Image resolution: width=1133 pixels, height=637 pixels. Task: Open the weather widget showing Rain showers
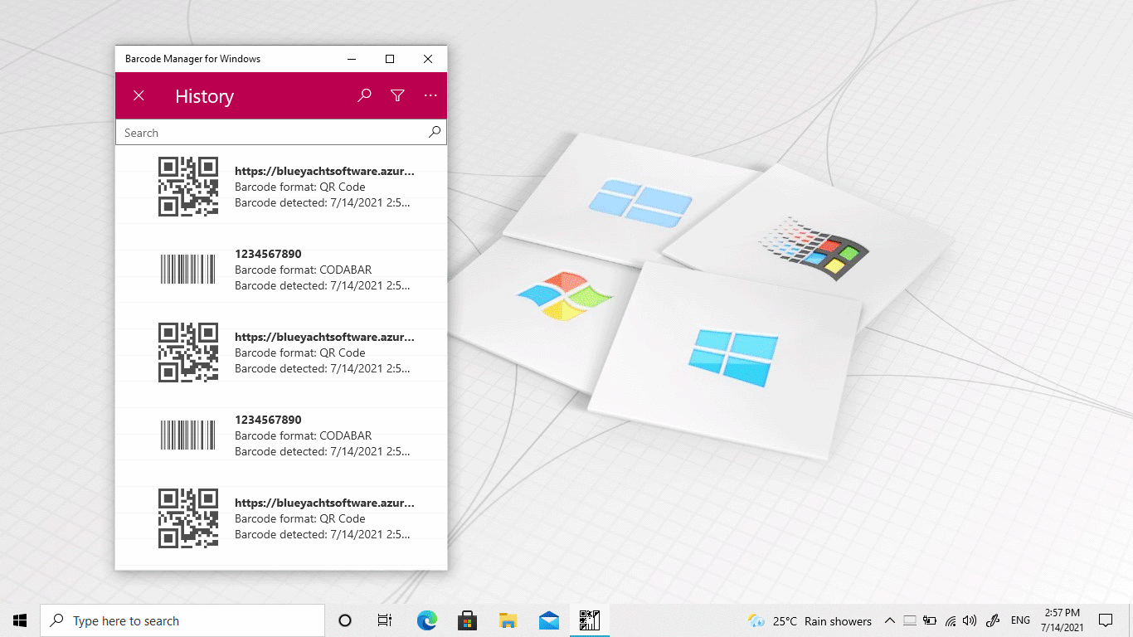point(810,620)
